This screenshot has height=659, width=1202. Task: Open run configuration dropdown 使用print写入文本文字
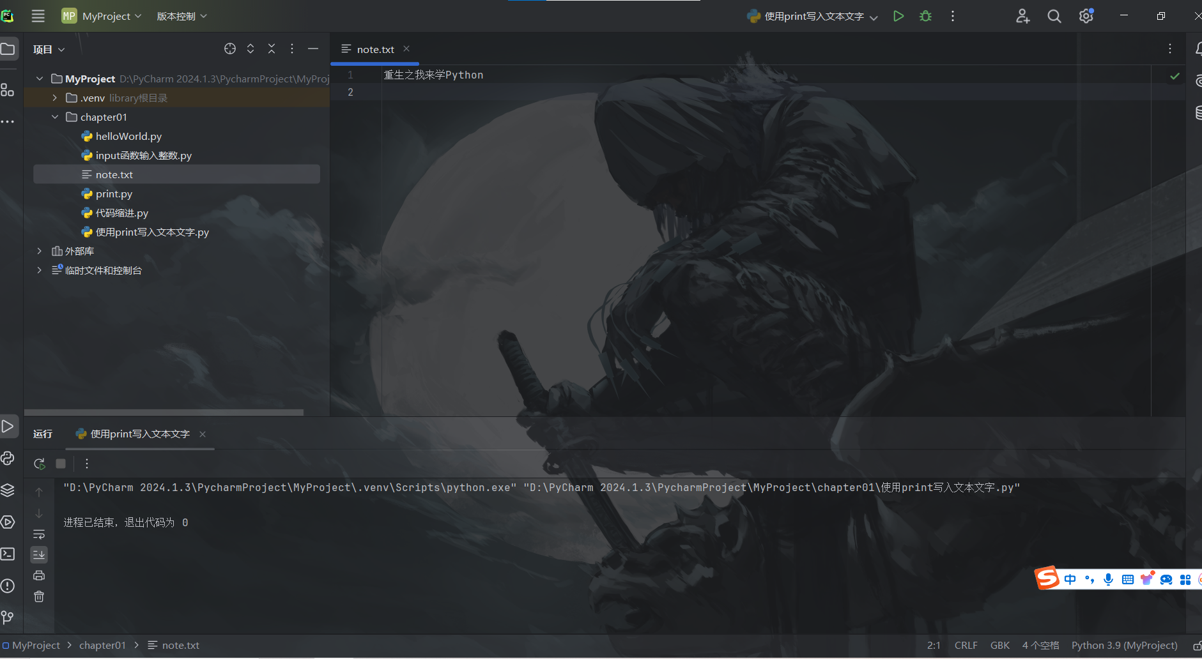813,16
